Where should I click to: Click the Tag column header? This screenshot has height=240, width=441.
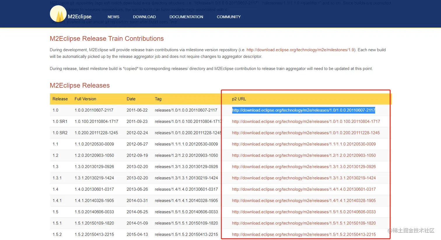[x=158, y=99]
